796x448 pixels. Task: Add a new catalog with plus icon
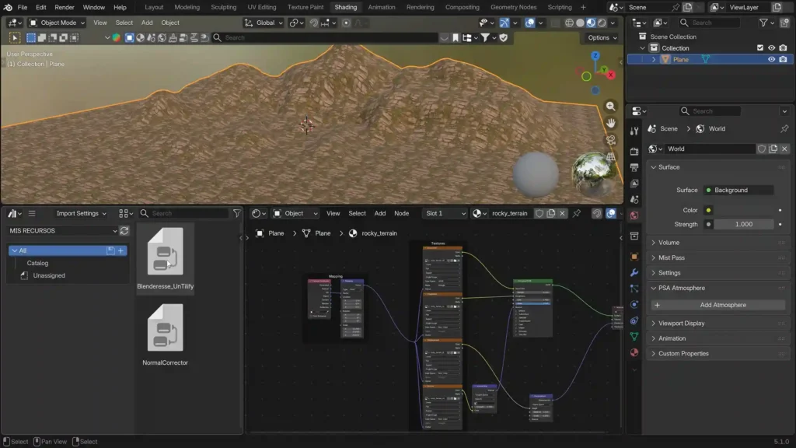pos(120,250)
